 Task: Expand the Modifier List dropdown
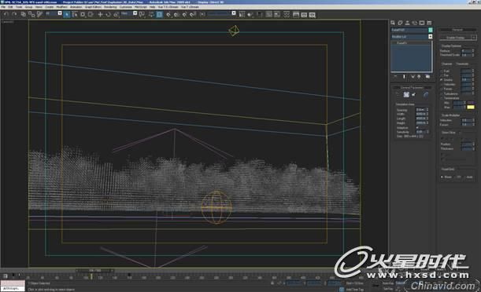coord(430,36)
